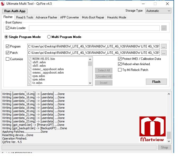Image resolution: width=178 pixels, height=158 pixels.
Task: Click the Patch file path field
Action: pyautogui.click(x=94, y=53)
